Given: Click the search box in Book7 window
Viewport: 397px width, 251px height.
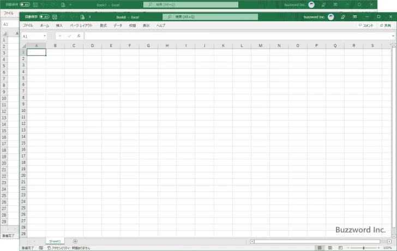Looking at the screenshot, I should (x=191, y=4).
